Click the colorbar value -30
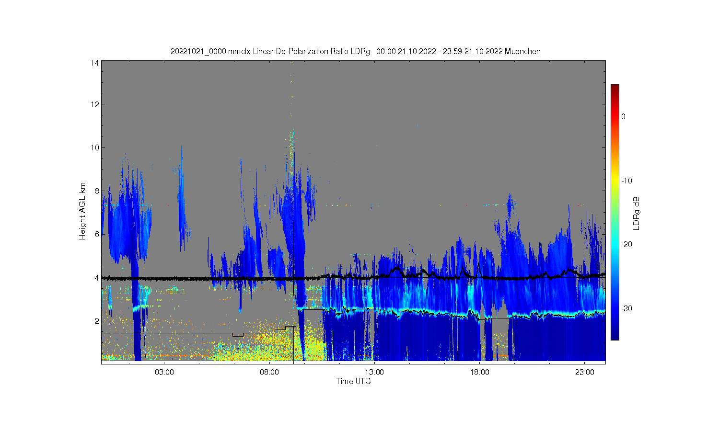Viewport: 719px width, 431px height. [x=626, y=308]
